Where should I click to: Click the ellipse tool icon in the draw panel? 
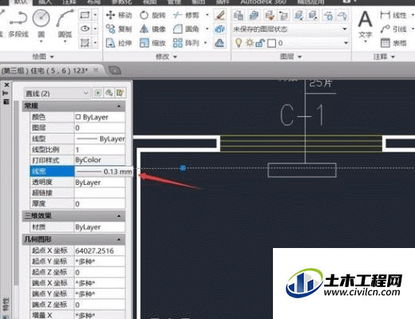[x=85, y=29]
